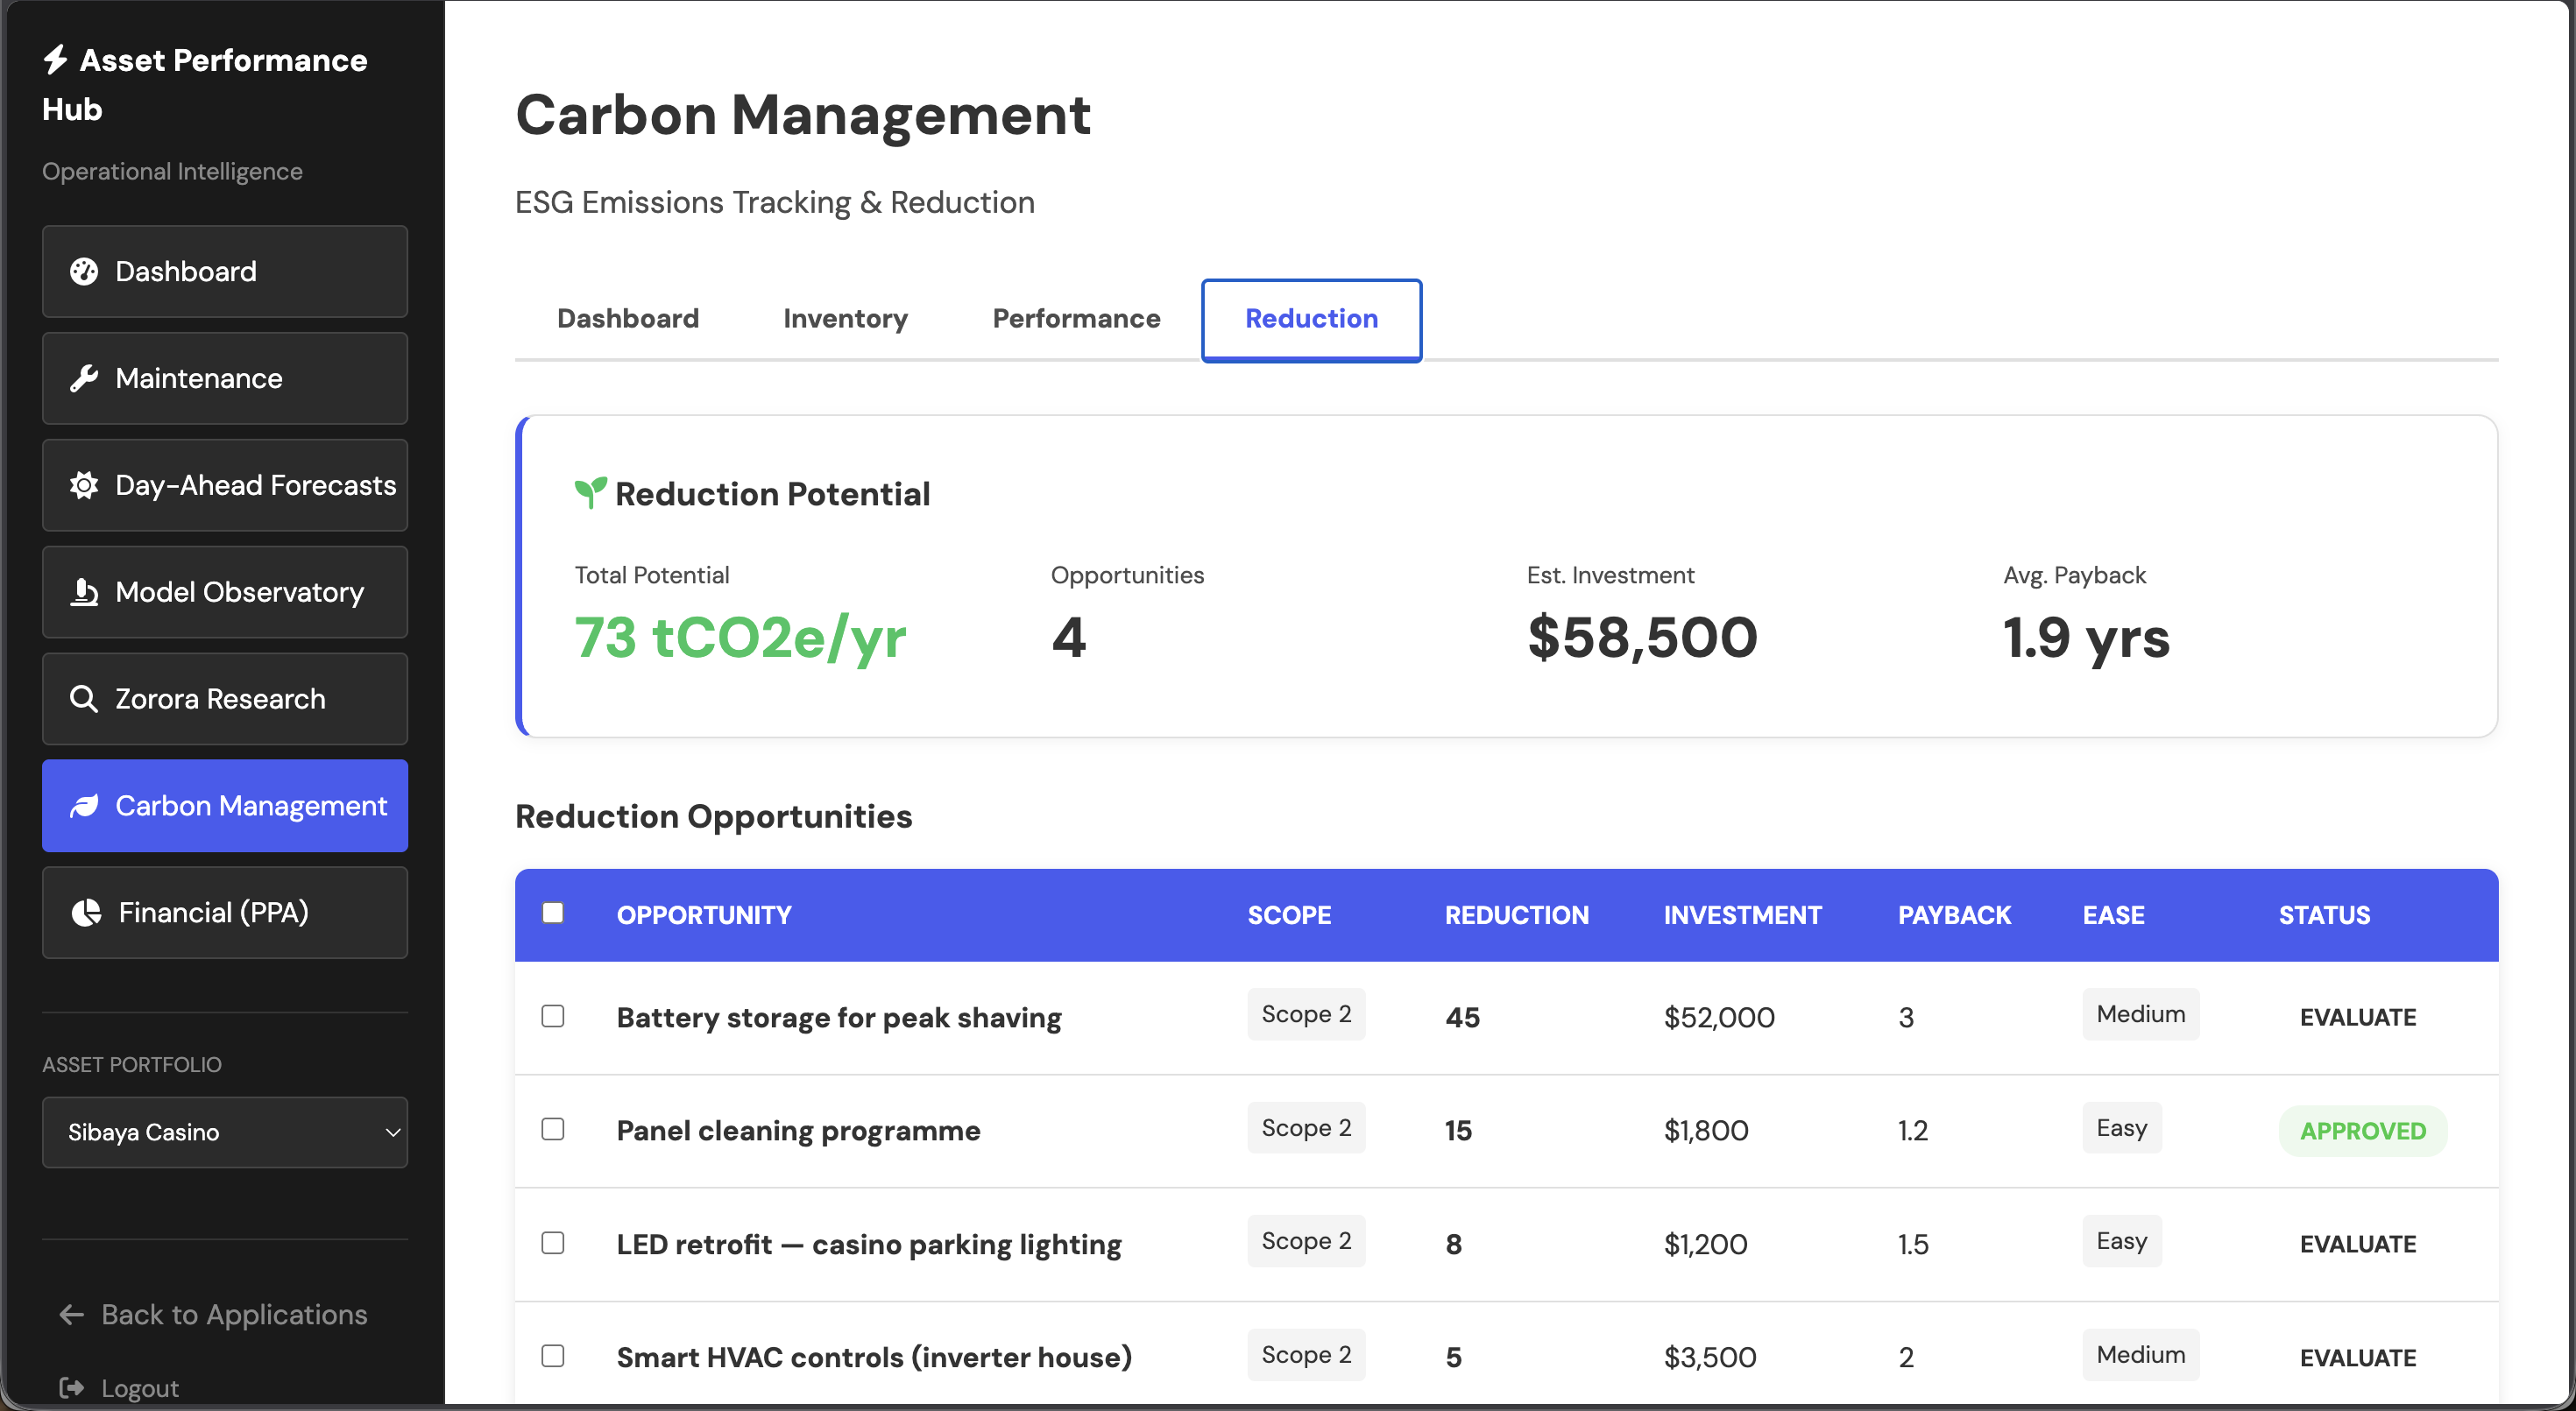Viewport: 2576px width, 1411px height.
Task: Select the Dashboard palette icon in sidebar
Action: coord(85,271)
